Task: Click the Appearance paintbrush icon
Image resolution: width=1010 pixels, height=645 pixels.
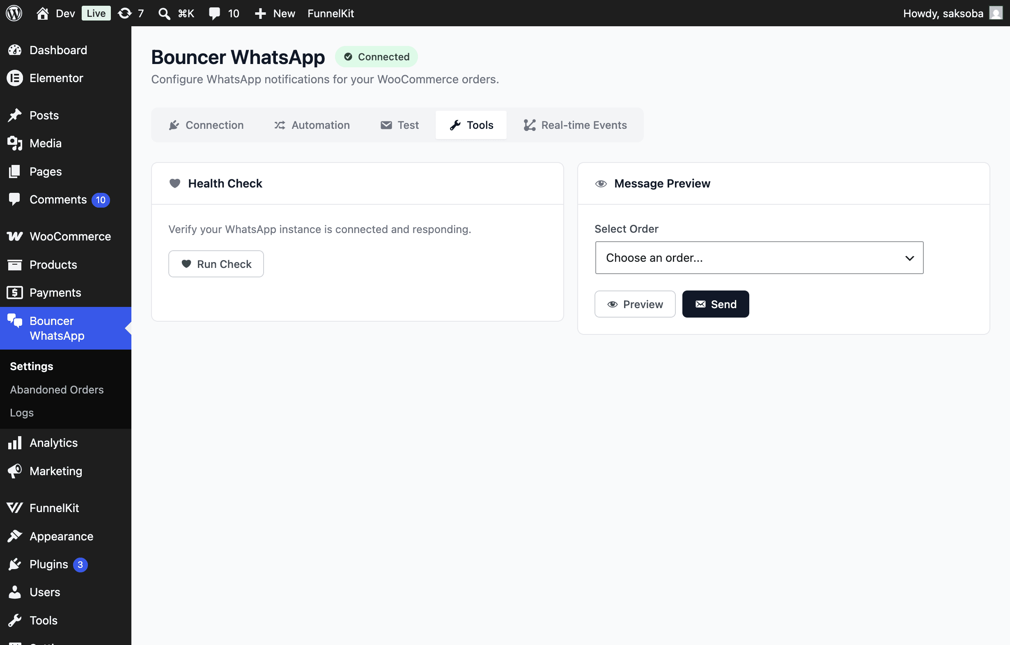Action: (15, 536)
